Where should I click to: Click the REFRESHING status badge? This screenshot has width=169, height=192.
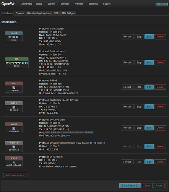162,4
